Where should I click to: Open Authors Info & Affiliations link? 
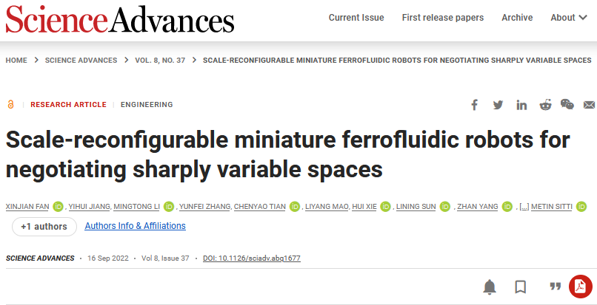coord(136,226)
